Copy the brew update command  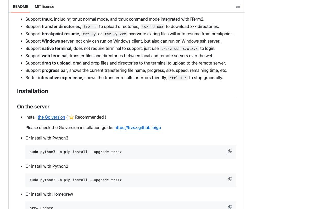[x=230, y=207]
